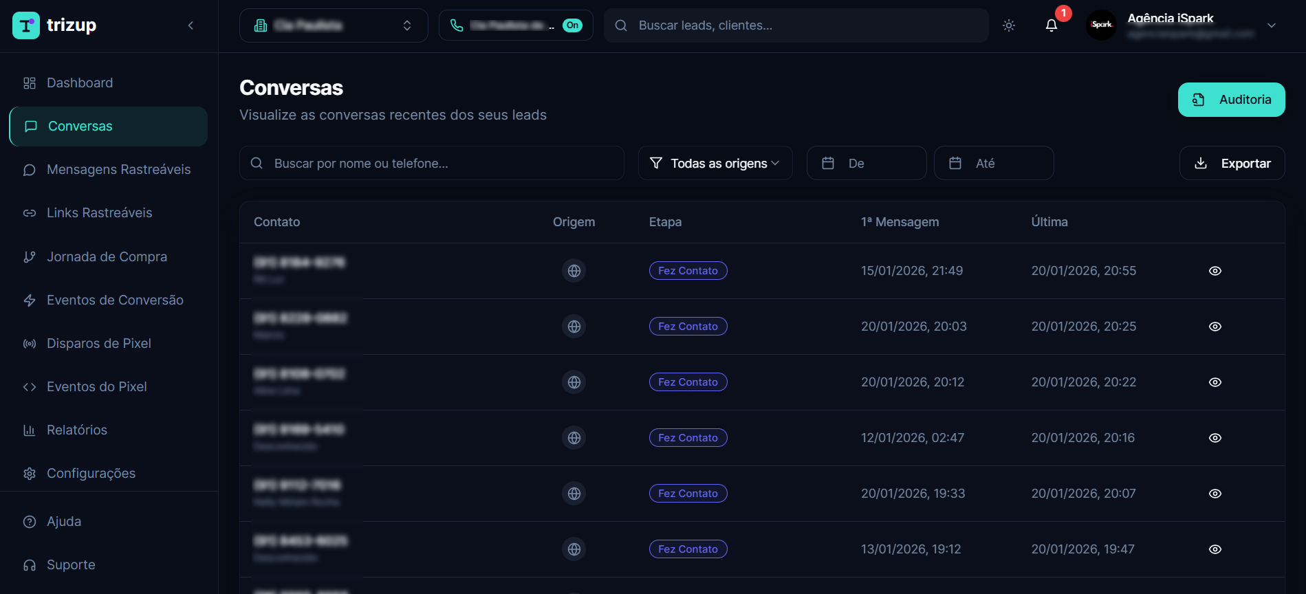Click the Ajuda question mark icon
Screen dimensions: 1306x594
click(30, 521)
